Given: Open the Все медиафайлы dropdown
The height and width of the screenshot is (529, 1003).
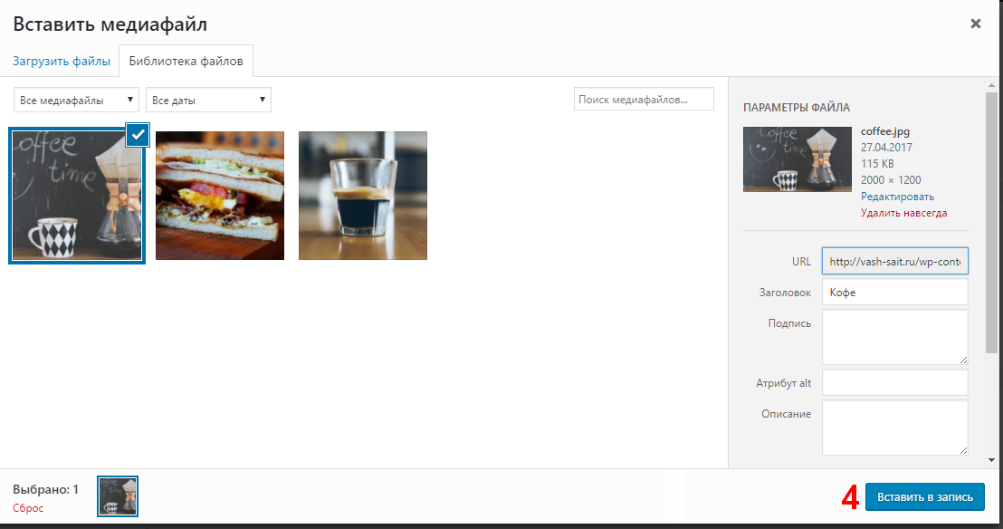Looking at the screenshot, I should pyautogui.click(x=76, y=100).
